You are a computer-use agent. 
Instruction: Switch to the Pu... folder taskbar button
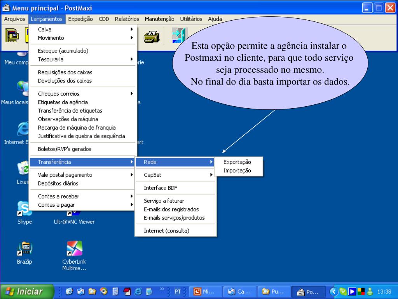(274, 292)
